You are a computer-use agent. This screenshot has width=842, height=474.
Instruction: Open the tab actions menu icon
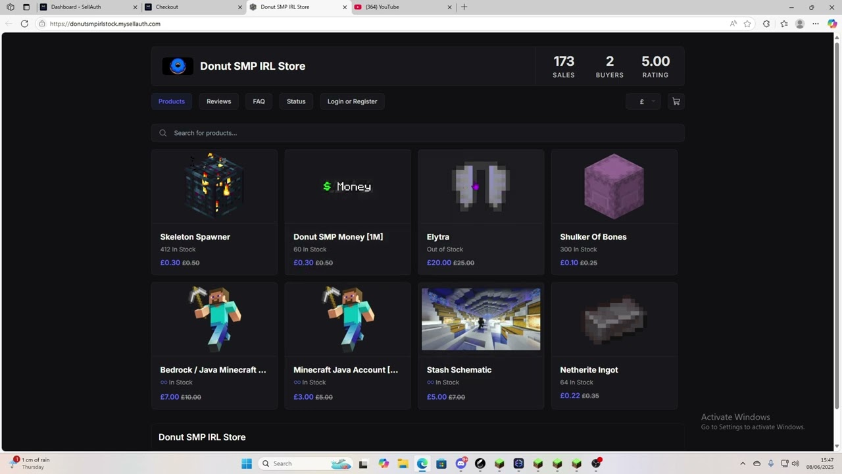click(x=26, y=7)
